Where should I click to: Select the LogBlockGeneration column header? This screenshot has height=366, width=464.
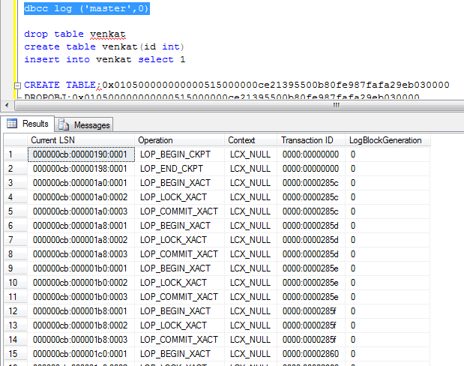[x=388, y=140]
